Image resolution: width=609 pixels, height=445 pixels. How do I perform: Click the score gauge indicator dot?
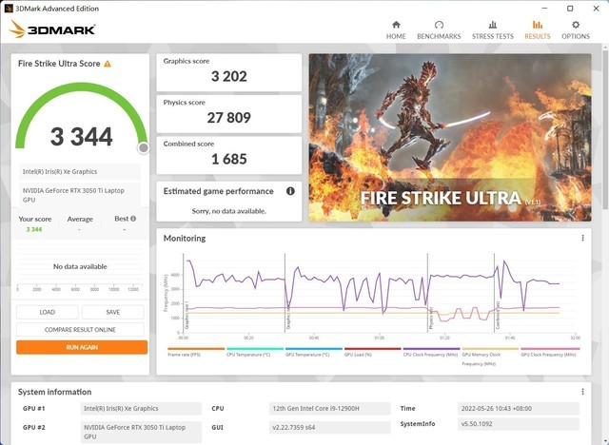[x=144, y=147]
